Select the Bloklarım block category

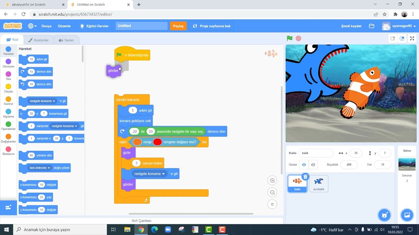9,151
